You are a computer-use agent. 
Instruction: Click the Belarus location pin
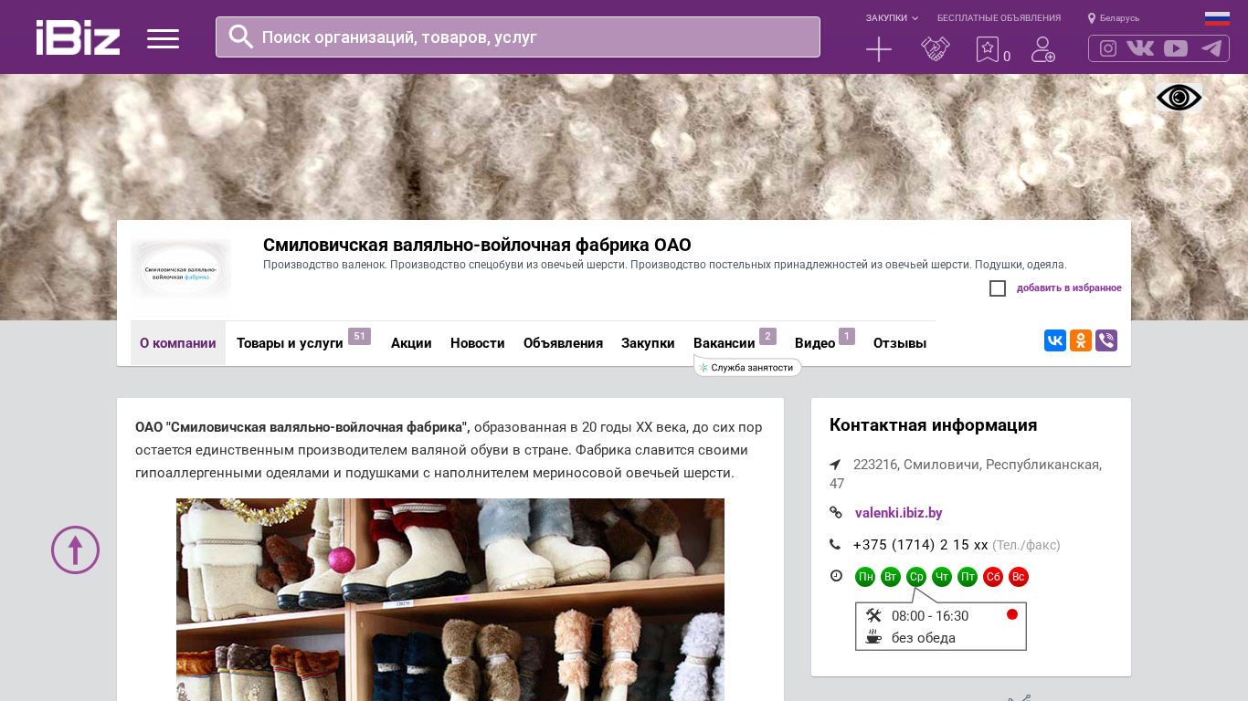(1091, 18)
